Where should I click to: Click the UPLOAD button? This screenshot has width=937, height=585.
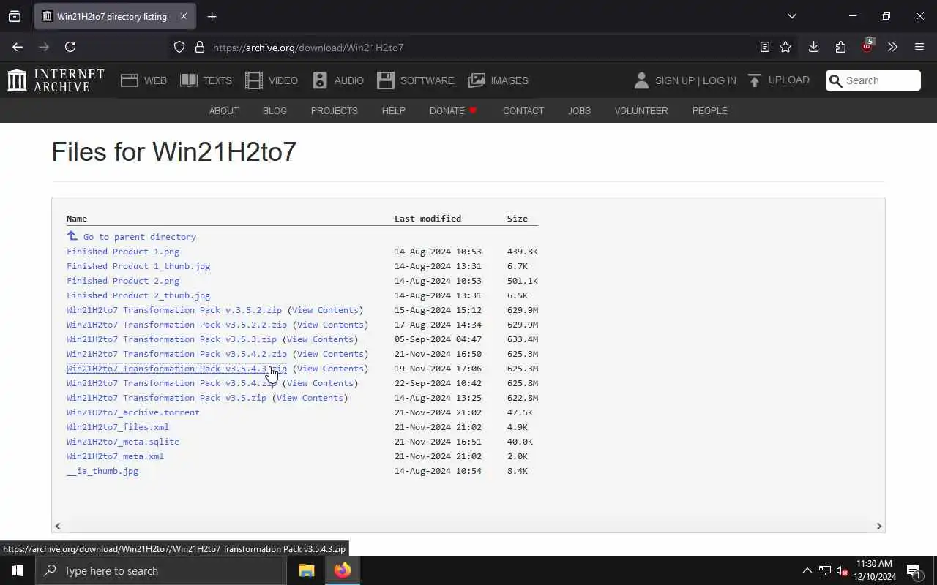tap(778, 80)
